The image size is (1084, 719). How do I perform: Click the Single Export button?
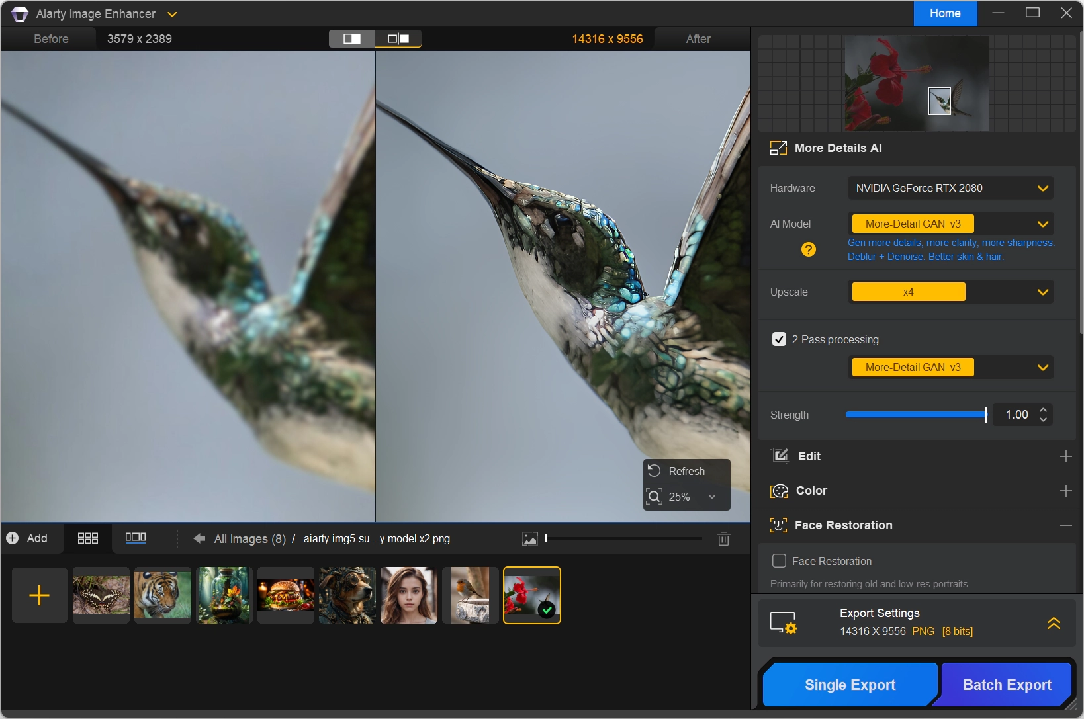[x=850, y=685]
